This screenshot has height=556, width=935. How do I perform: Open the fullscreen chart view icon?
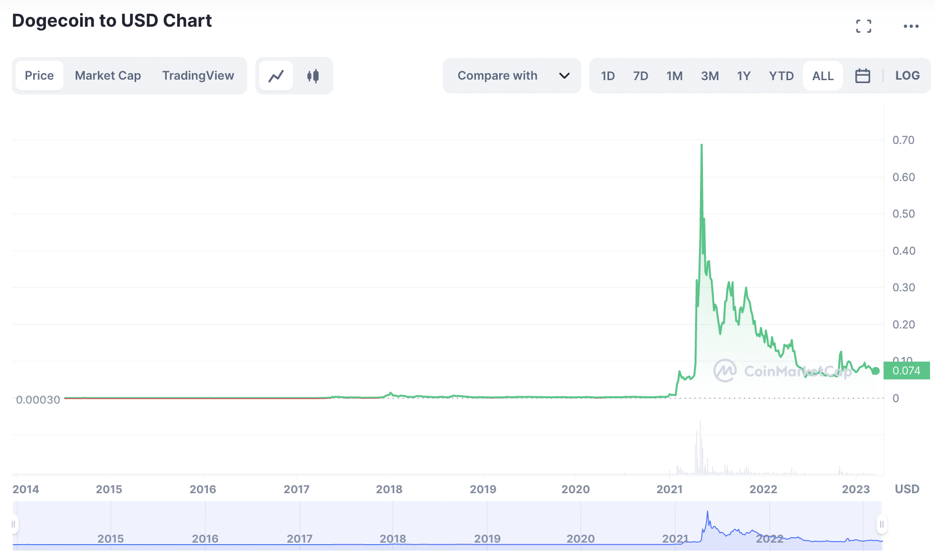(864, 26)
